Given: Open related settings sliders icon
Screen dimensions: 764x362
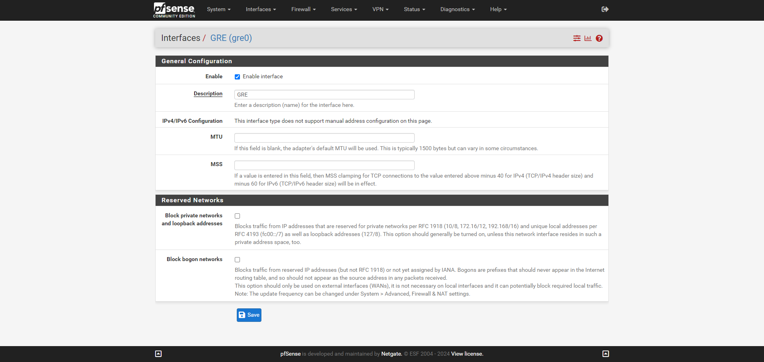Looking at the screenshot, I should pos(577,38).
